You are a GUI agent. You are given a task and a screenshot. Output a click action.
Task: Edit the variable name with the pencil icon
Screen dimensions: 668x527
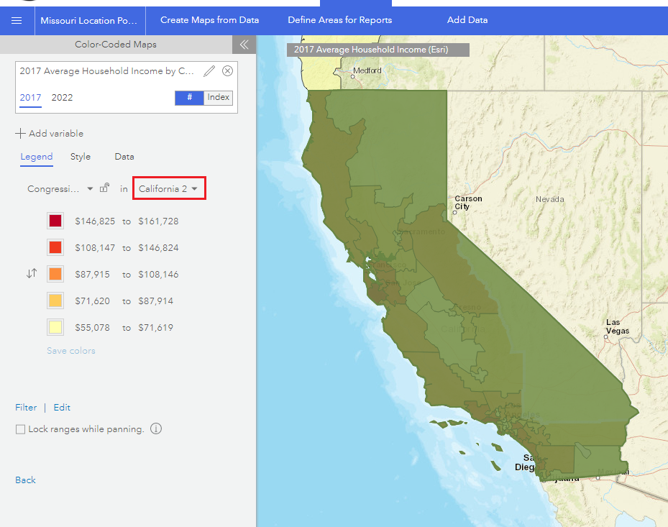pos(209,70)
